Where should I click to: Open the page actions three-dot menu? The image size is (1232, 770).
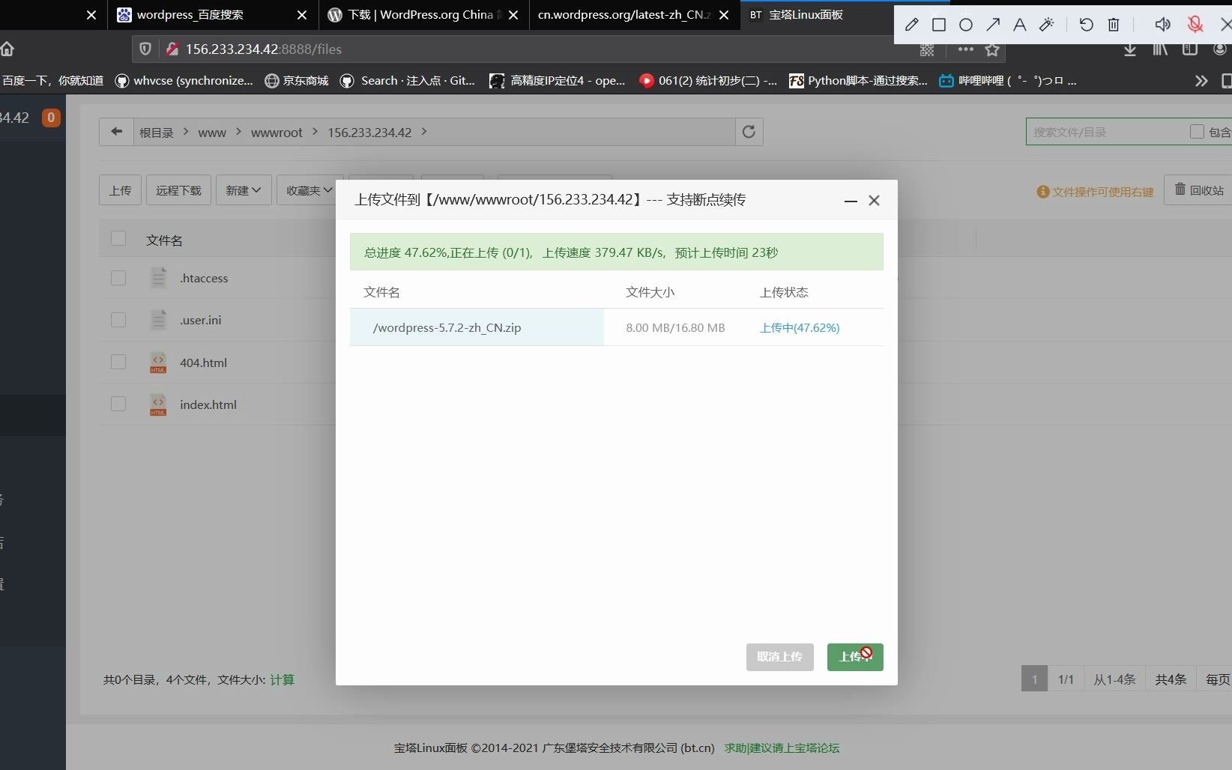tap(965, 49)
